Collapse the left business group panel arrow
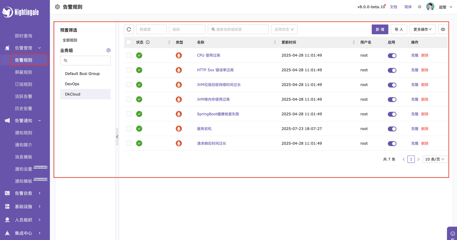The width and height of the screenshot is (457, 240). [117, 137]
